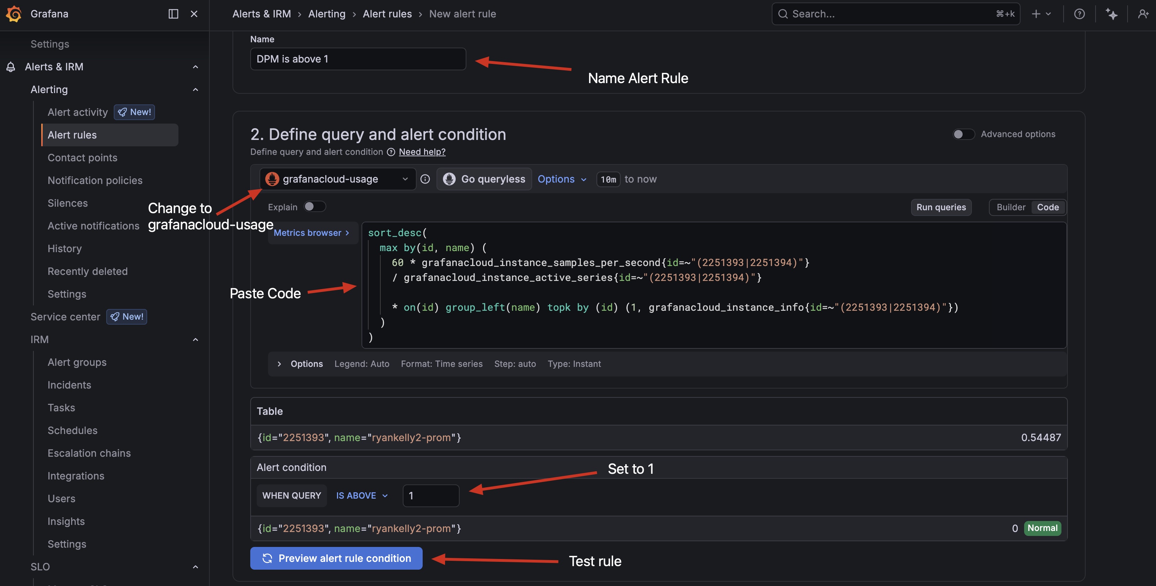Open the AI assistant sparkle icon
Screen dimensions: 1156x586
click(x=1112, y=14)
